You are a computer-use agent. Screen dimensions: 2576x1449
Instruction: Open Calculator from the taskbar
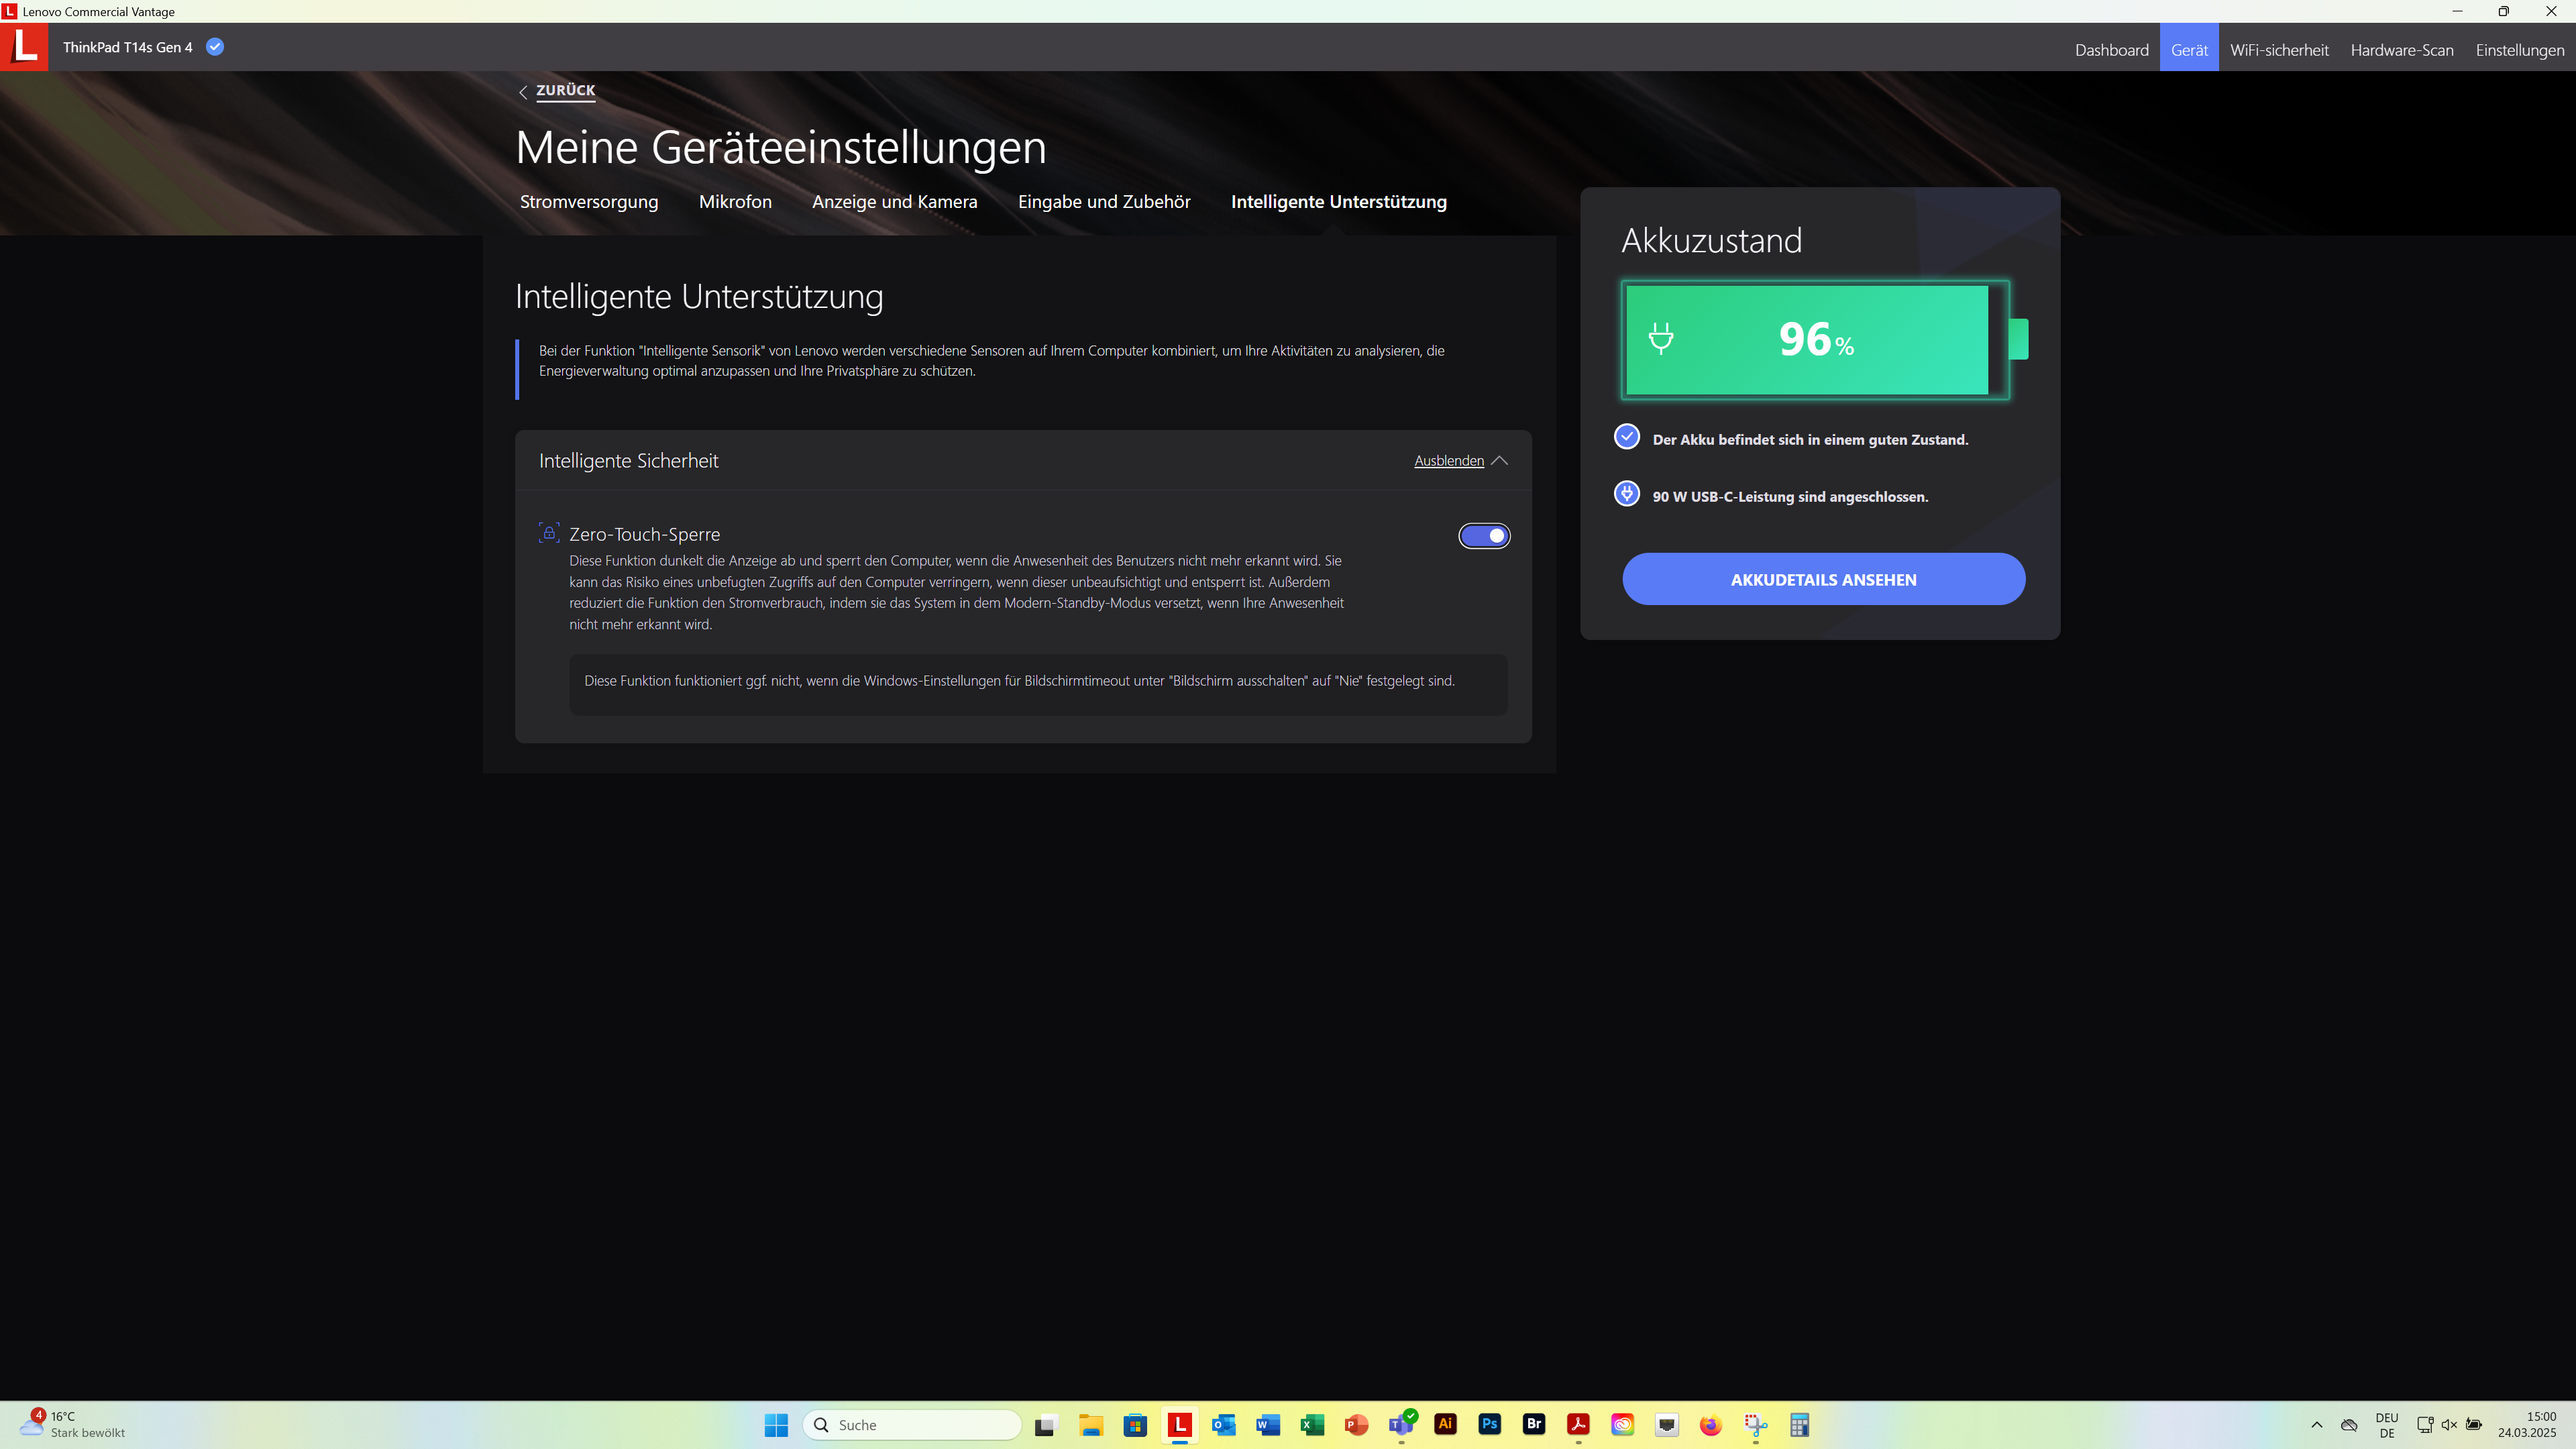(1799, 1425)
